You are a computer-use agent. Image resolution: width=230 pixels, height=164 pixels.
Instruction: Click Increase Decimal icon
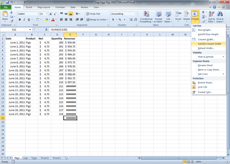(131, 19)
